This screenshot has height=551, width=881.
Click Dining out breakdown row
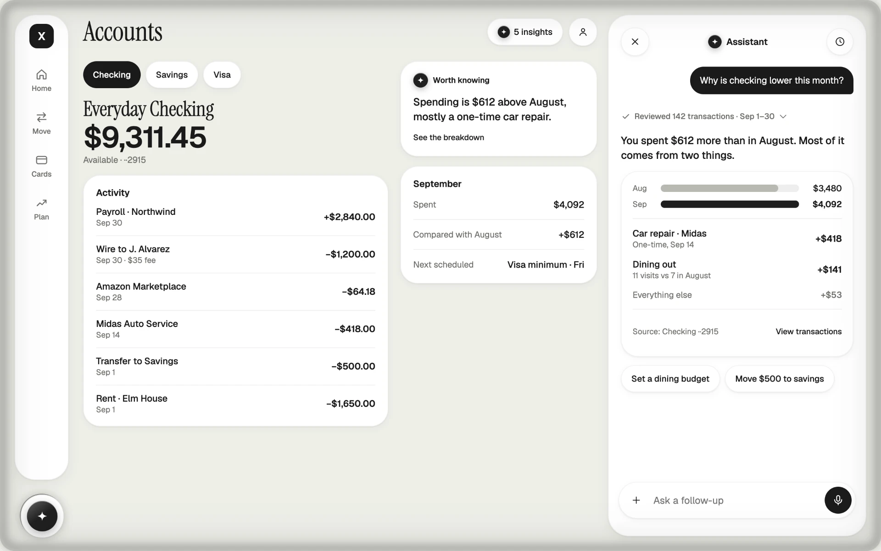737,270
